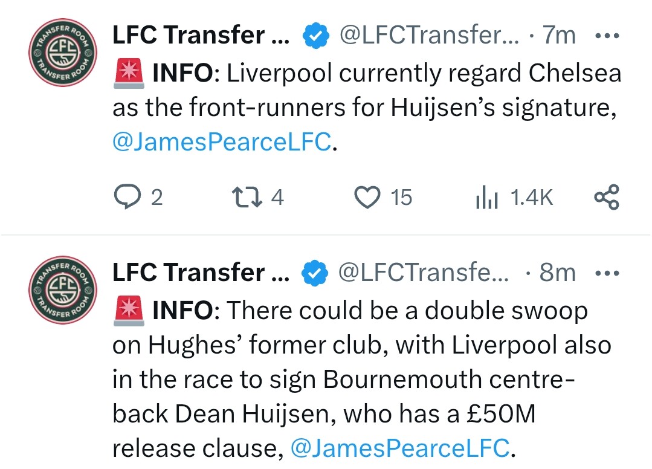The height and width of the screenshot is (469, 652).
Task: Open @JamesPearceLFC mention in first tweet
Action: click(222, 142)
